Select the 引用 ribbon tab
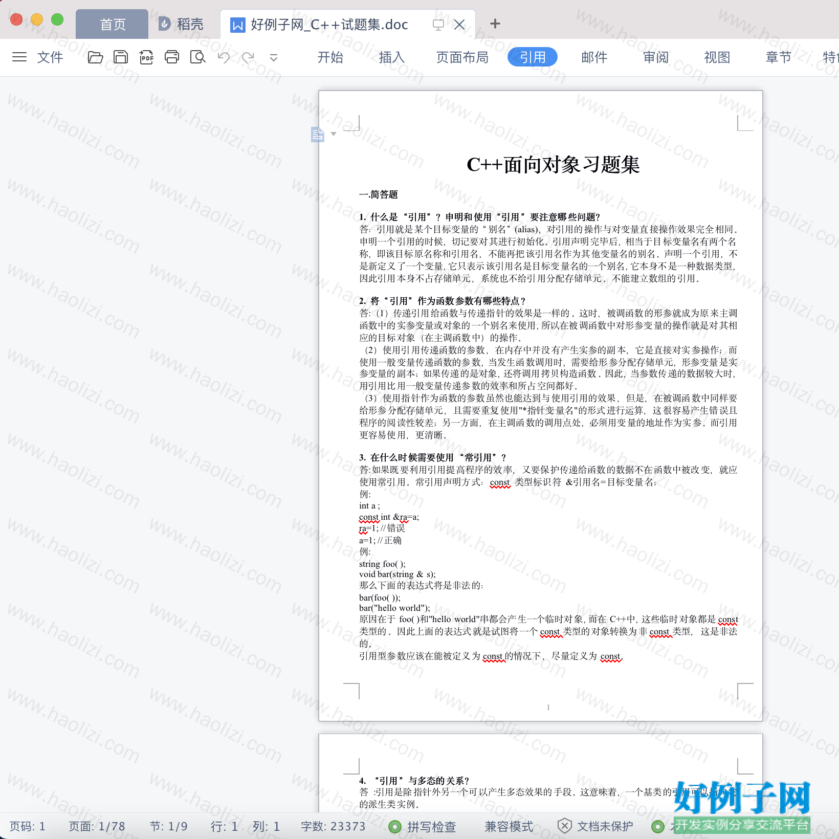Viewport: 839px width, 839px height. click(533, 57)
